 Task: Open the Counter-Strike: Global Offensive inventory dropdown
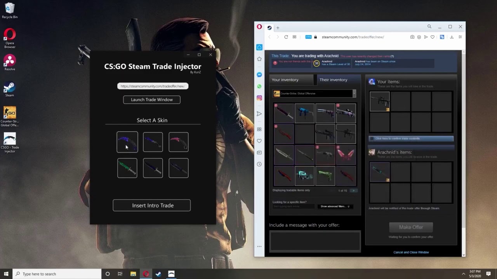click(314, 93)
